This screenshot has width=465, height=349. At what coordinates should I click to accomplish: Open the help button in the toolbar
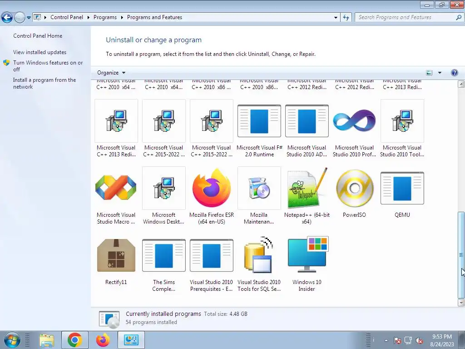(x=454, y=73)
